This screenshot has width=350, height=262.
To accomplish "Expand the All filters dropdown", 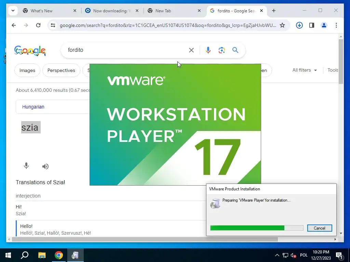I will tap(305, 70).
